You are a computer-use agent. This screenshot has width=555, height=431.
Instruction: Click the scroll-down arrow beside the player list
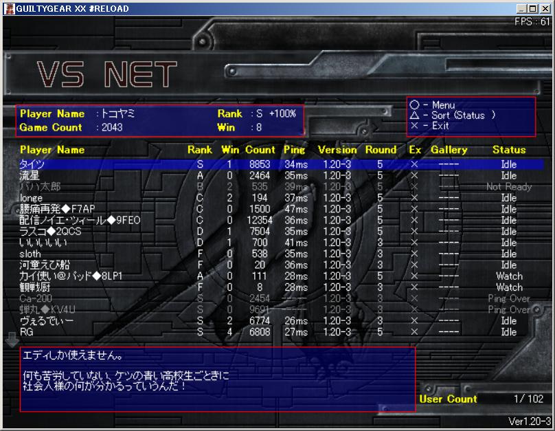click(12, 340)
